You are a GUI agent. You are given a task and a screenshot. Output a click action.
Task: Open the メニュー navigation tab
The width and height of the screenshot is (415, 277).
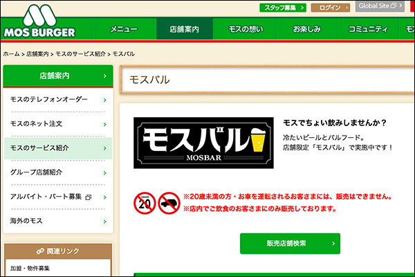tap(124, 28)
